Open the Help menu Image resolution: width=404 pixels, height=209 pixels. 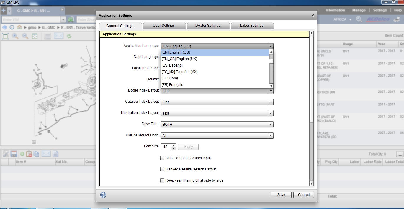tap(398, 10)
